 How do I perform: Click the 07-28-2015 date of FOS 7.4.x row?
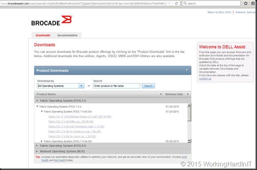172,107
